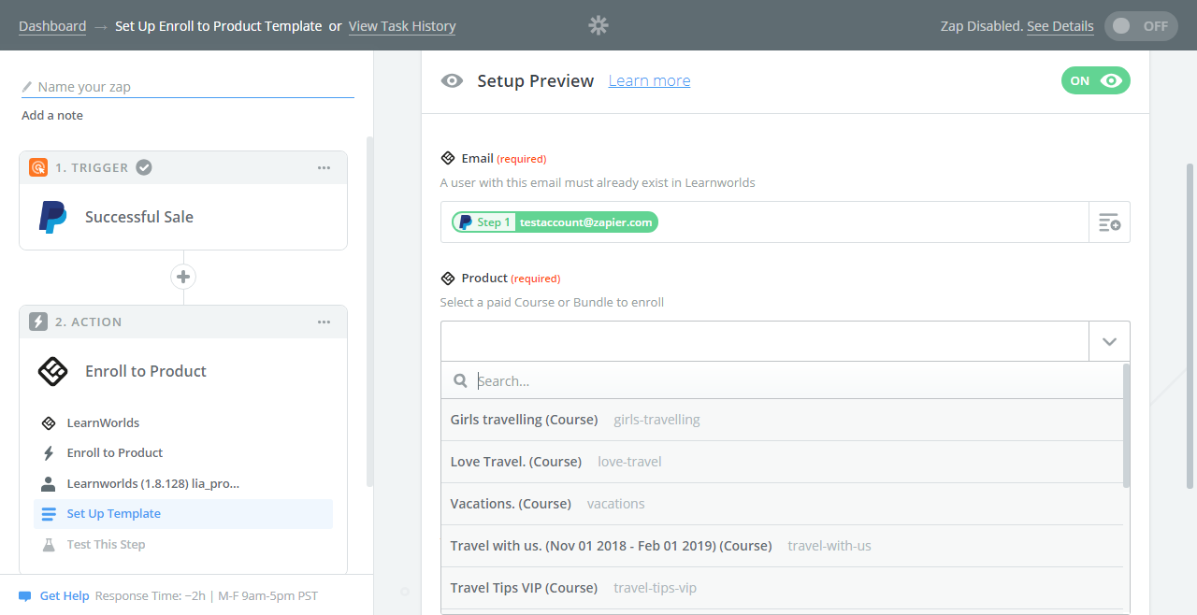Click the eye icon beside Setup Preview

[x=452, y=81]
